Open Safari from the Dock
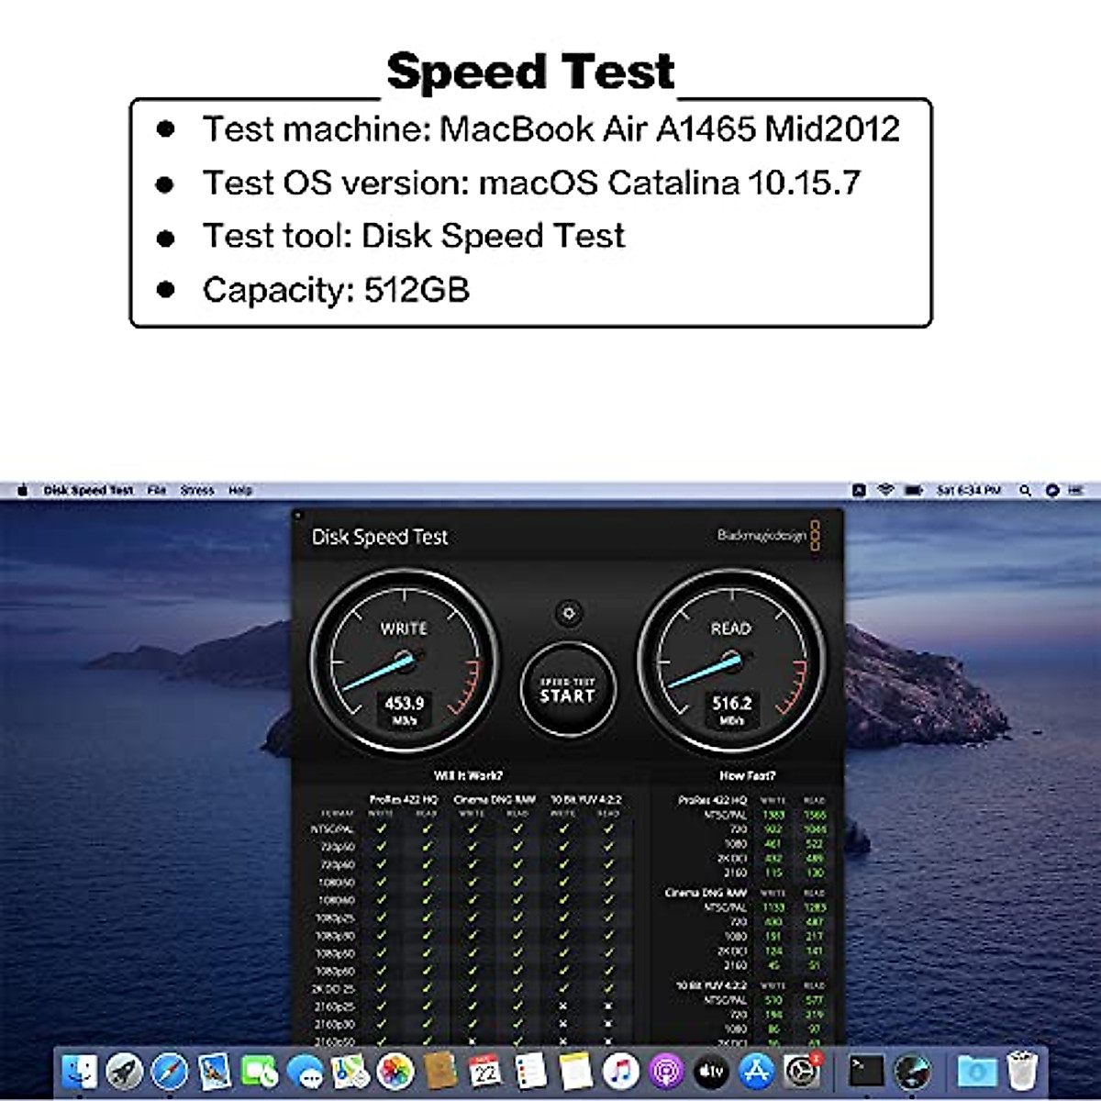This screenshot has width=1101, height=1101. 170,1071
